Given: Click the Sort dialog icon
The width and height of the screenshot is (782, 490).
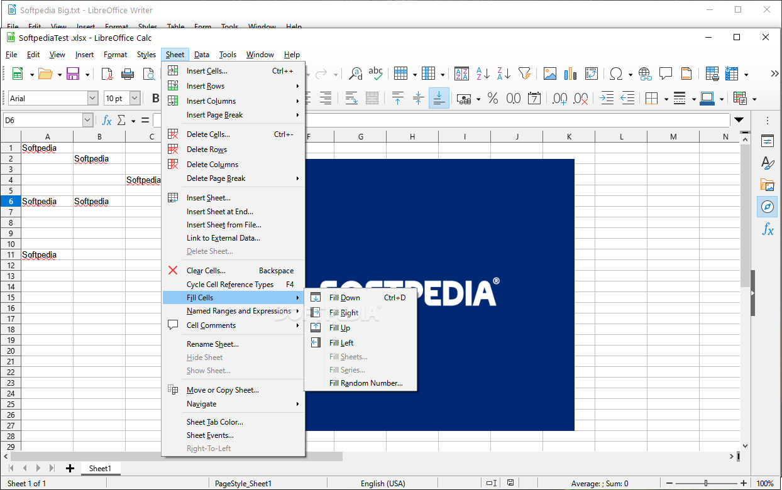Looking at the screenshot, I should 461,74.
